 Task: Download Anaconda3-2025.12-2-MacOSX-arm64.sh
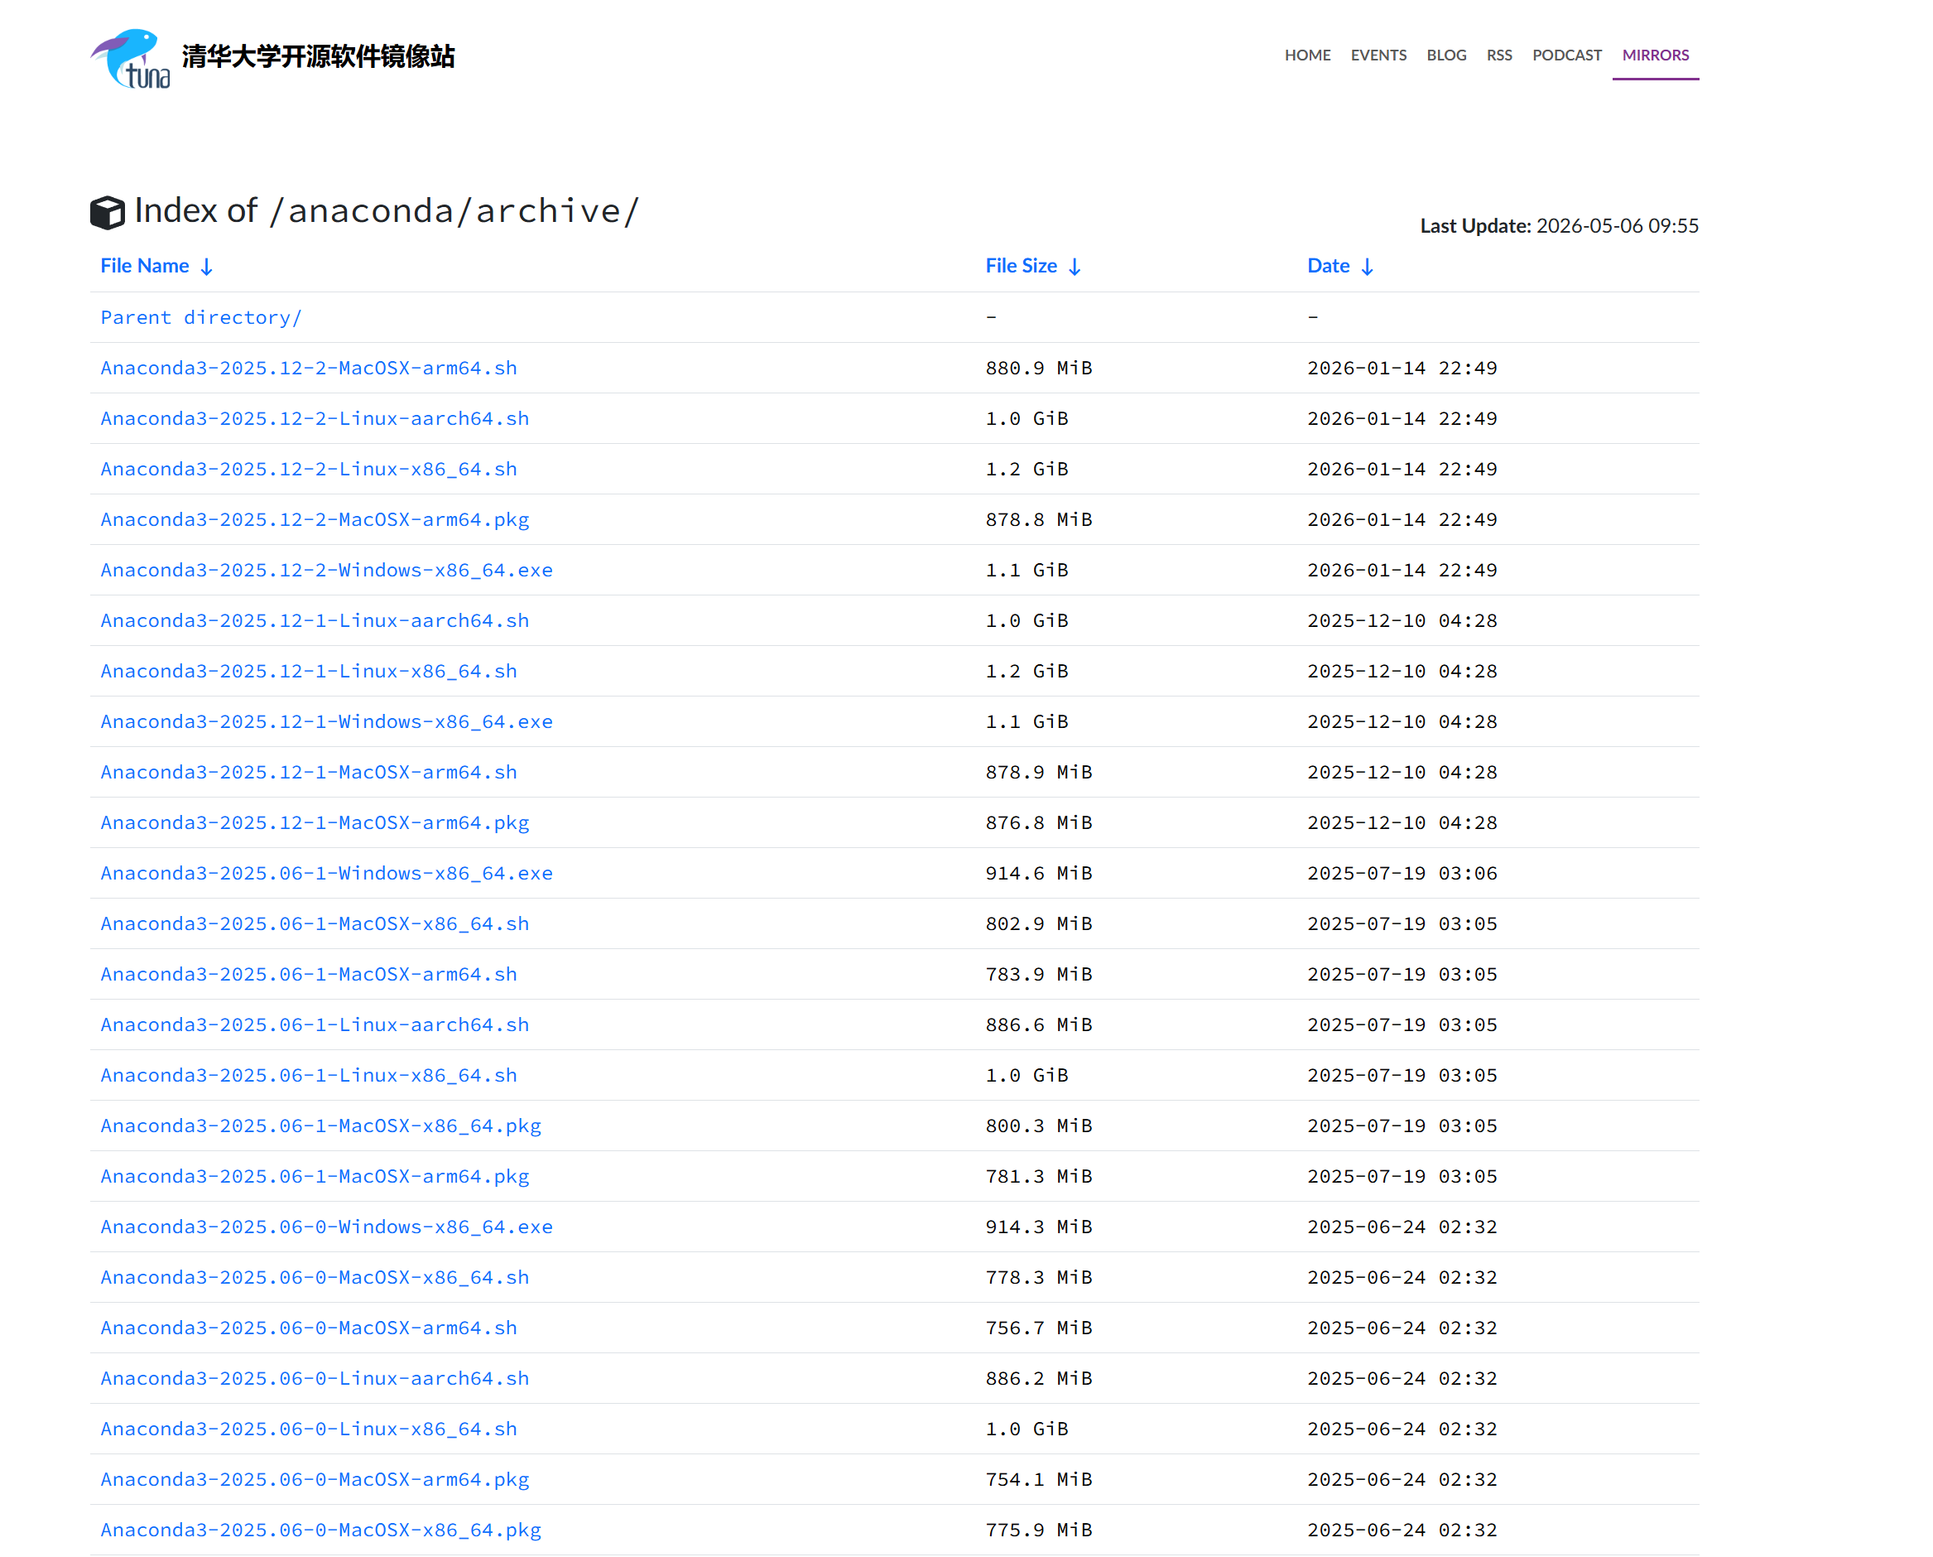pyautogui.click(x=309, y=368)
